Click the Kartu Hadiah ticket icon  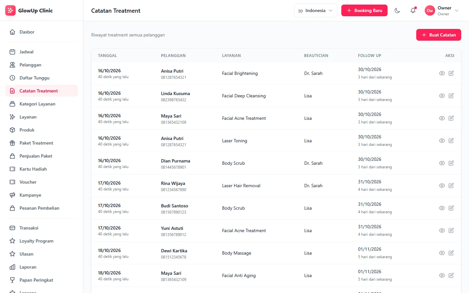[12, 169]
